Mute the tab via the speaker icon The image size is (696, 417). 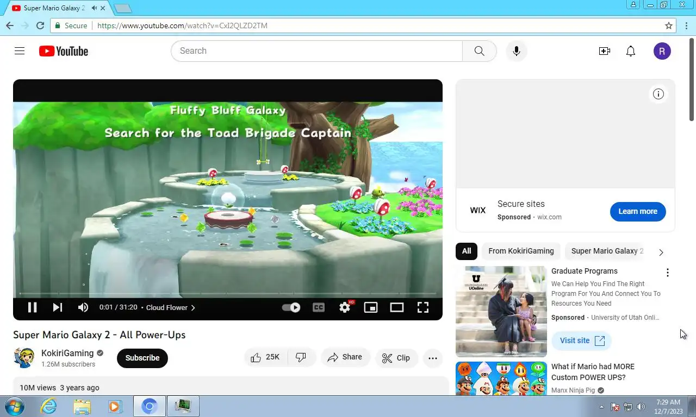95,8
